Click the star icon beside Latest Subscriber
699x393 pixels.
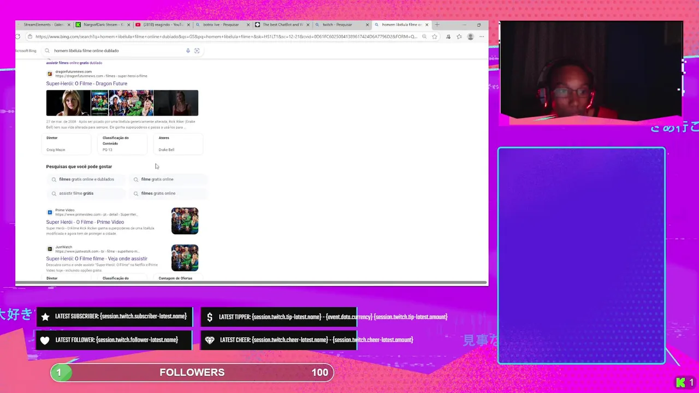click(45, 317)
